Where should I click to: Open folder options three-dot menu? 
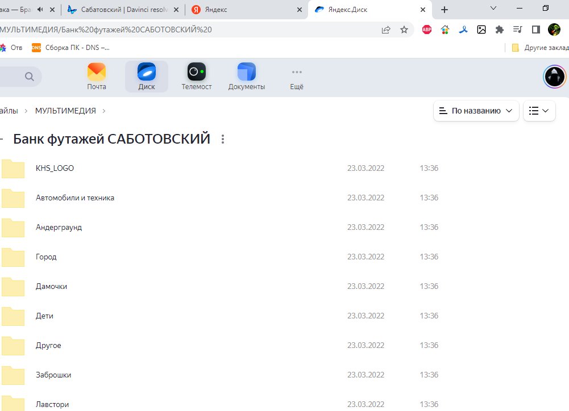click(223, 139)
